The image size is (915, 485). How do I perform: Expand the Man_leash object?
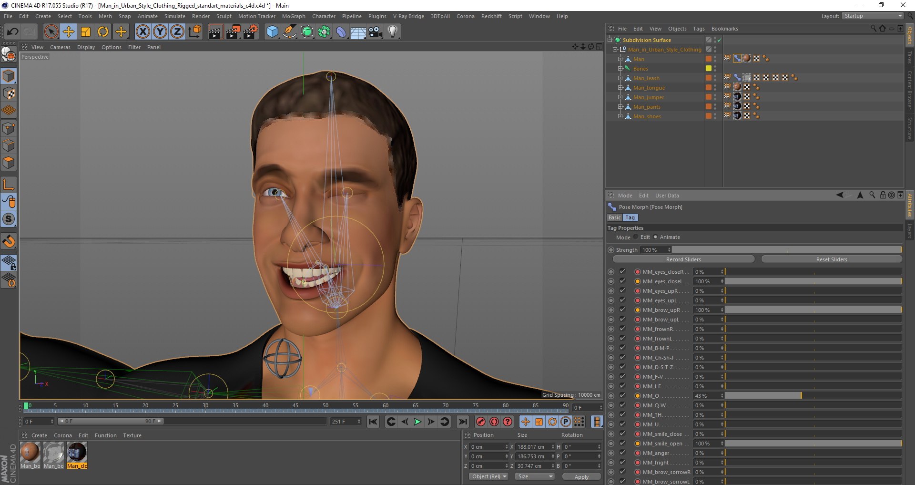pos(620,78)
